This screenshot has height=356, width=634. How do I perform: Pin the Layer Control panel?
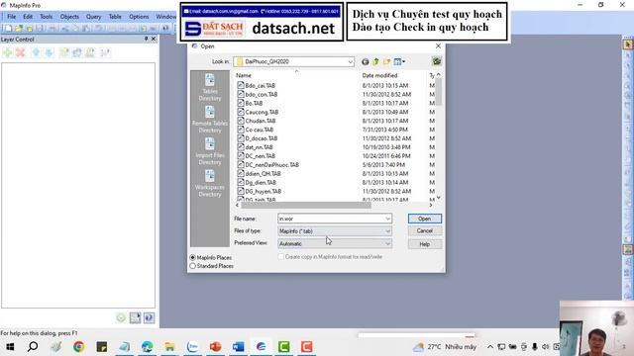[x=146, y=40]
